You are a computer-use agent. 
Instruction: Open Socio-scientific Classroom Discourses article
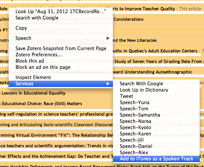pos(56,125)
